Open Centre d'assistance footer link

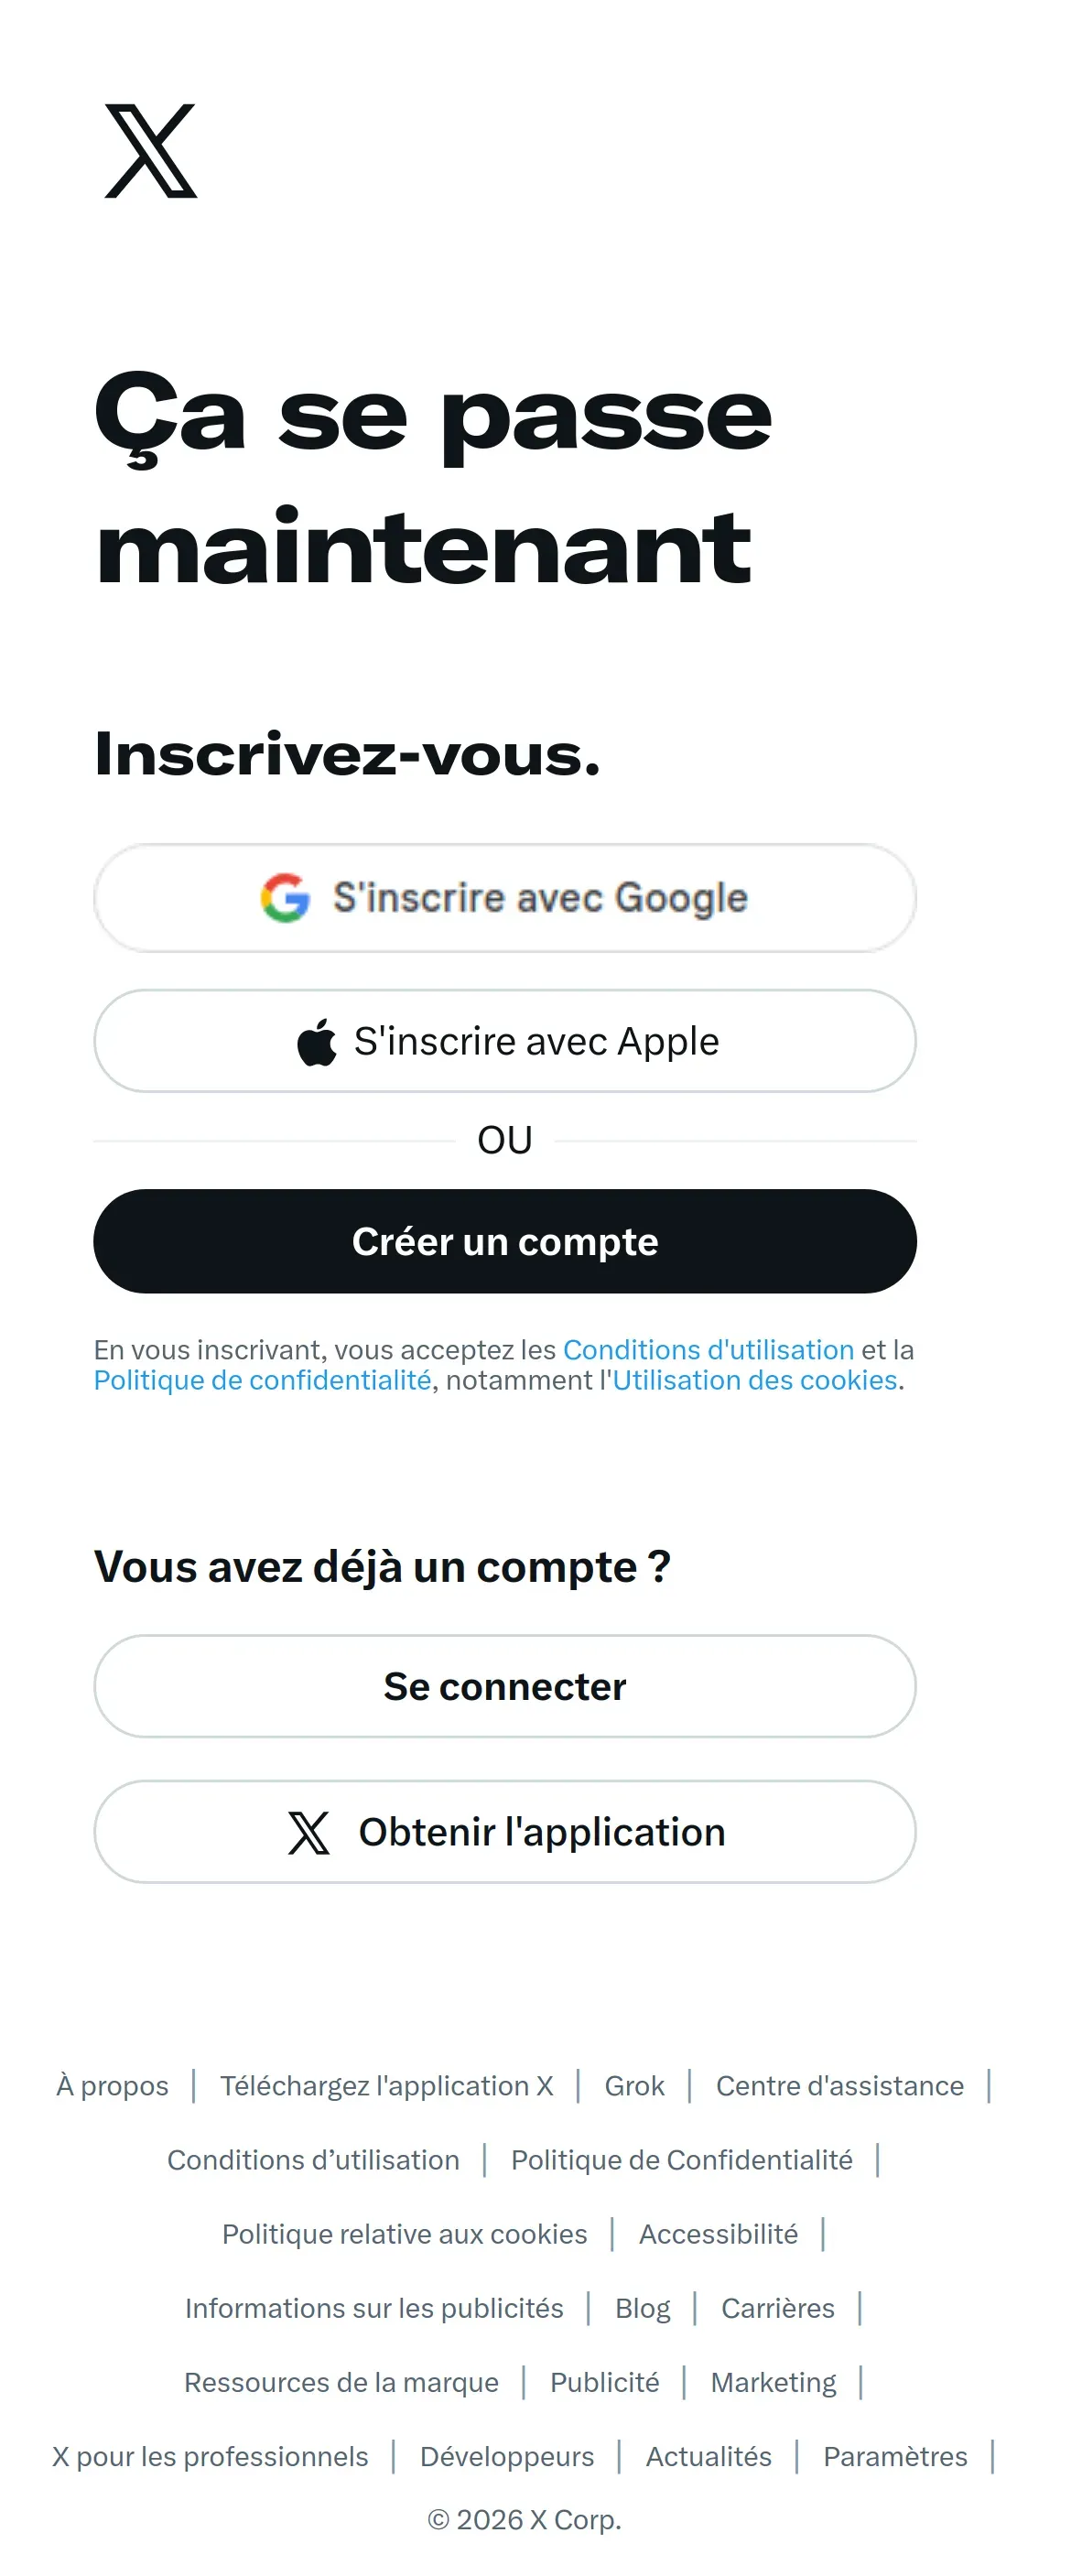pos(840,2086)
